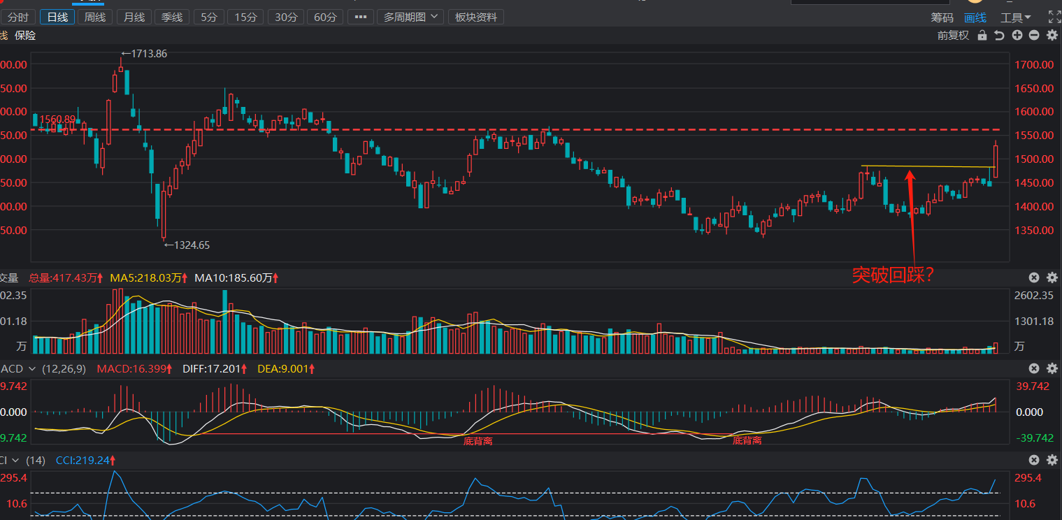Select the 15分 period tab
This screenshot has height=520, width=1062.
(246, 17)
